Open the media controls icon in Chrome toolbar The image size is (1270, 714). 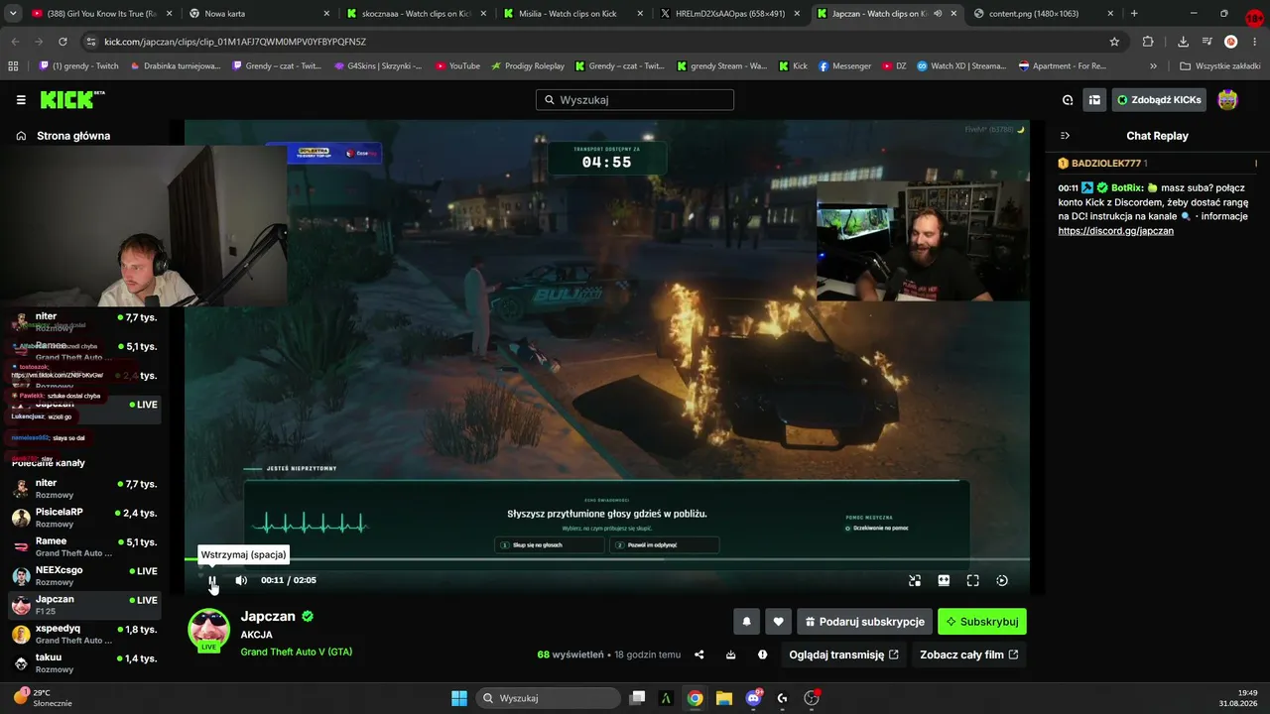[1206, 42]
